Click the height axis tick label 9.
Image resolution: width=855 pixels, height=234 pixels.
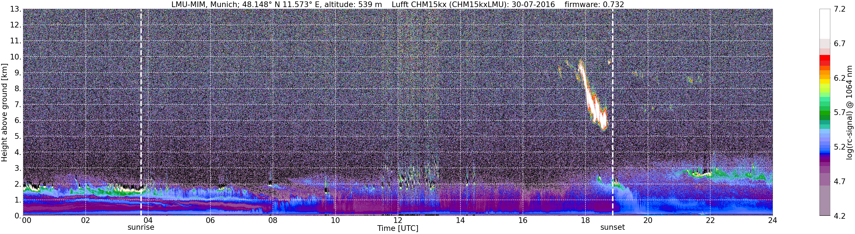coord(18,73)
